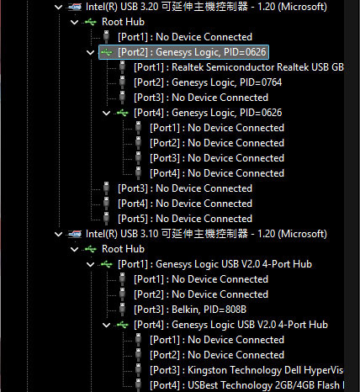
Task: Collapse Root Hub under the USB 3.10 controller
Action: tap(74, 249)
